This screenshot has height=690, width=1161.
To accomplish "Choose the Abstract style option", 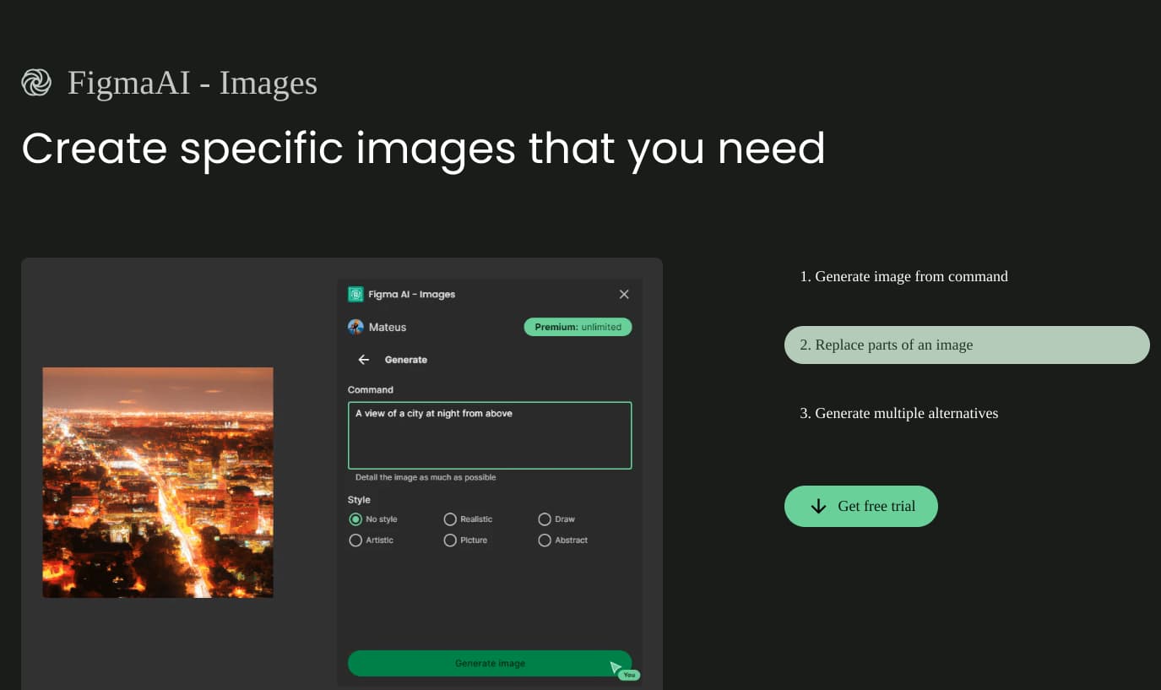I will tap(545, 540).
